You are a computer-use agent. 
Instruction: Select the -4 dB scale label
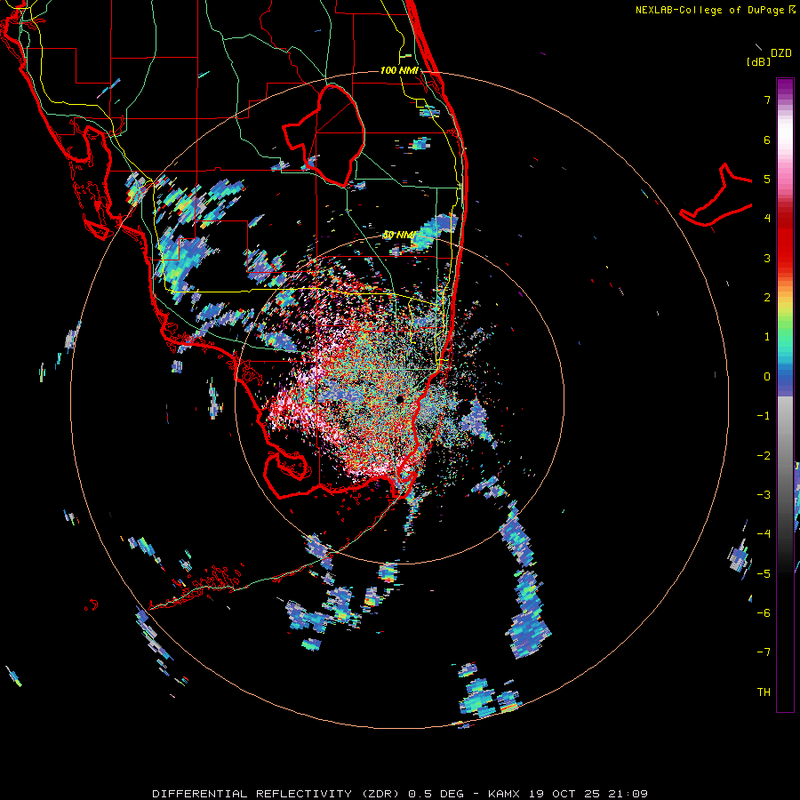764,534
